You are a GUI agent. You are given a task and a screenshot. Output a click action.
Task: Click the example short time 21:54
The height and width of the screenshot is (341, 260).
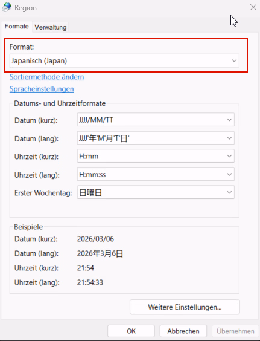[86, 268]
